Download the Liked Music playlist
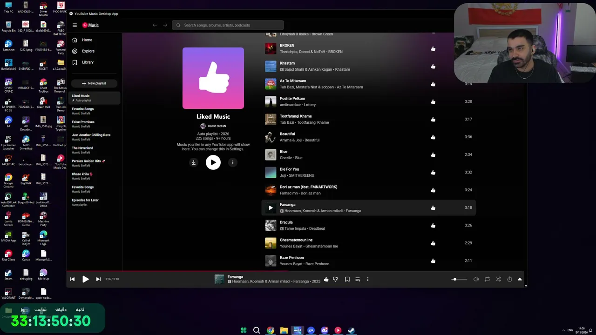This screenshot has height=335, width=596. point(194,162)
